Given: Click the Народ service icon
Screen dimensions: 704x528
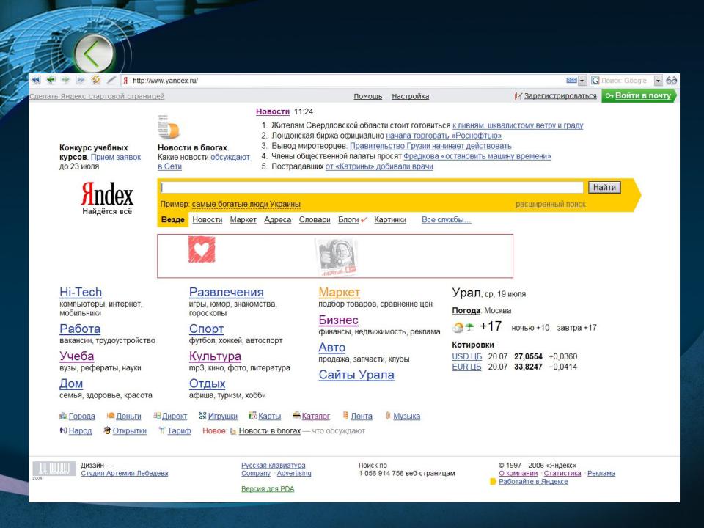Looking at the screenshot, I should click(63, 430).
